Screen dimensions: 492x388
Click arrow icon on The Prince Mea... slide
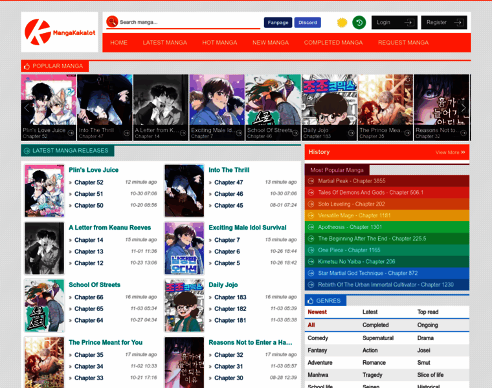coord(407,133)
